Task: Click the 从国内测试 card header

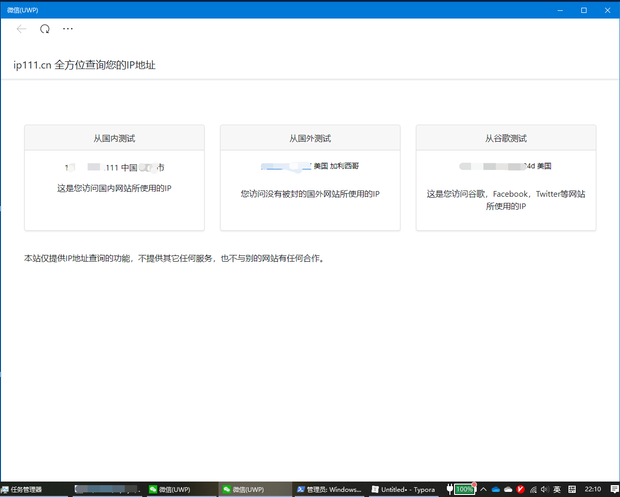Action: tap(114, 138)
